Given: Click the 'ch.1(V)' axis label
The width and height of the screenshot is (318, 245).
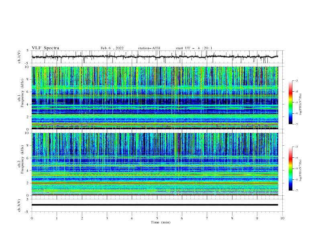Looking at the screenshot, I should 19,57.
